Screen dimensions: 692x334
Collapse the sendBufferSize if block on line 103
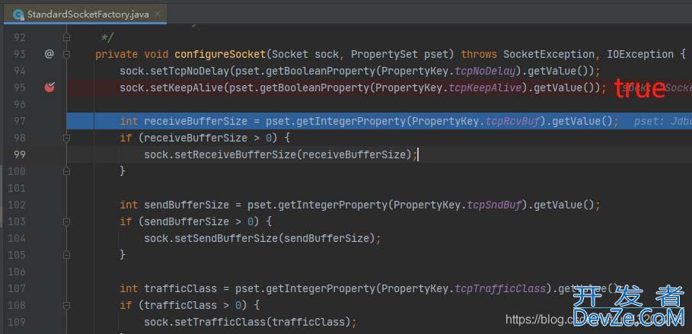pyautogui.click(x=67, y=221)
